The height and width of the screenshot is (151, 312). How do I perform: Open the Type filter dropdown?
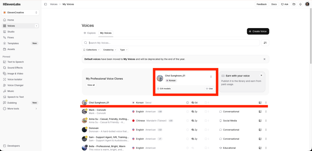coord(124,50)
